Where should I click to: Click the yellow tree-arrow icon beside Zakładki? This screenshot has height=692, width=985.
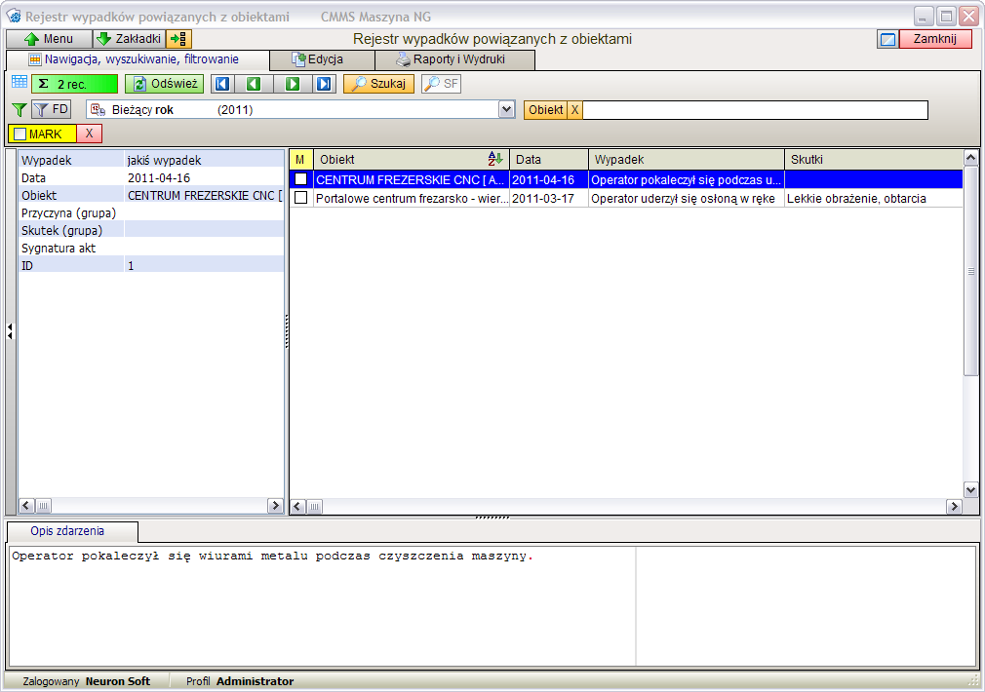click(179, 39)
